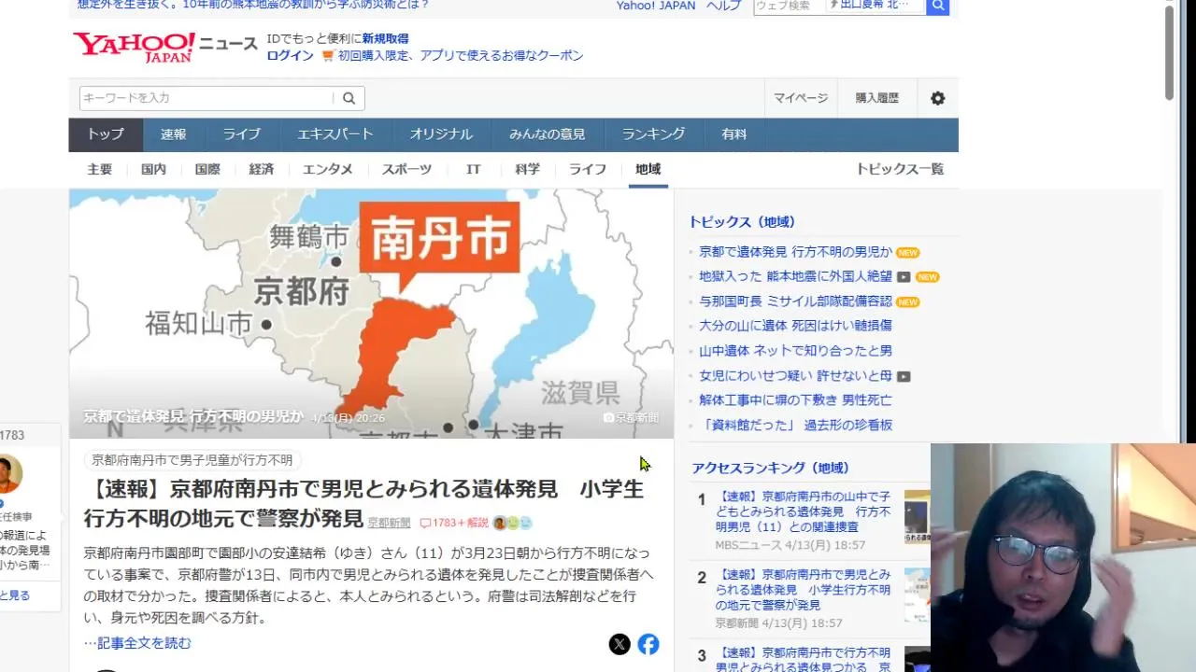Click the 南丹市 map image
The height and width of the screenshot is (672, 1196).
coord(371,314)
